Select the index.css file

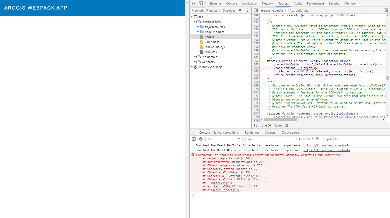click(x=211, y=52)
